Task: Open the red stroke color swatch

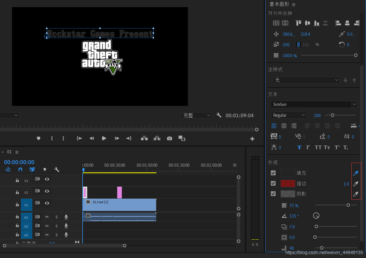Action: 288,184
